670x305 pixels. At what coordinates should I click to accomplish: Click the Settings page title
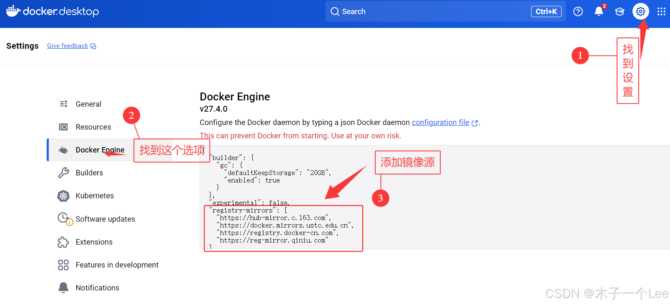click(23, 46)
